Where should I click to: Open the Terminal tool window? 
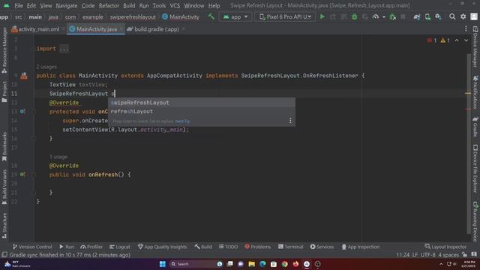tap(290, 247)
